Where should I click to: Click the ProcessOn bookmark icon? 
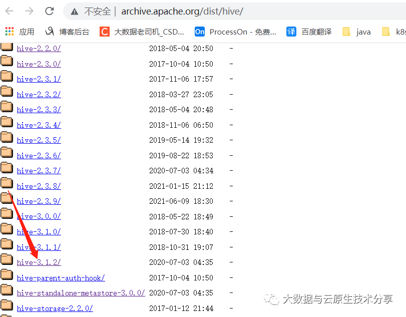(200, 32)
